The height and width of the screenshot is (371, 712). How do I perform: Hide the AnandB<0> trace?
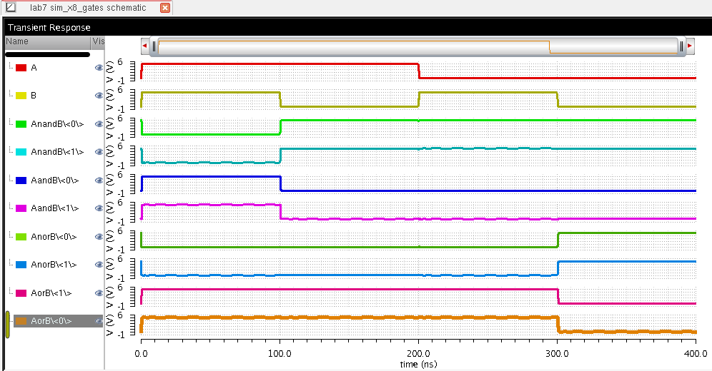click(99, 123)
